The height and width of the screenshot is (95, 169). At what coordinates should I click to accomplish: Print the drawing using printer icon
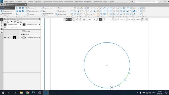coord(17,11)
